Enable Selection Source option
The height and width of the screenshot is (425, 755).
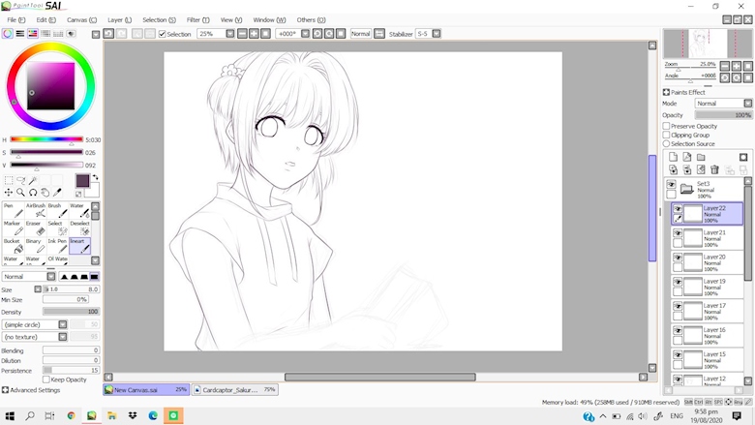[x=666, y=143]
